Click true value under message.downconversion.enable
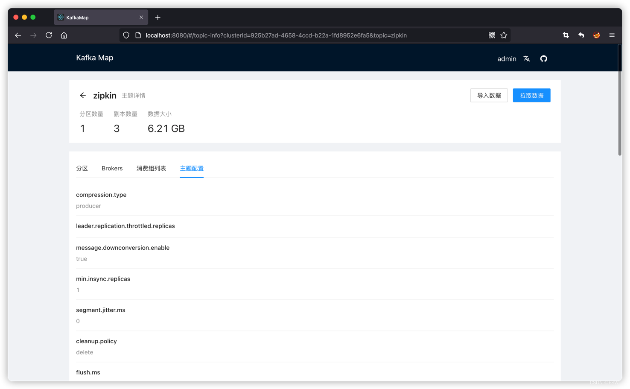 [x=82, y=259]
